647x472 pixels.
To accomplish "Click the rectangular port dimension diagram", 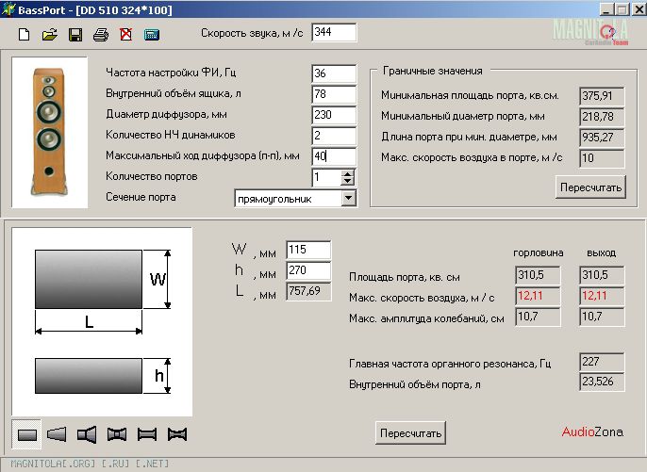I will tap(102, 321).
